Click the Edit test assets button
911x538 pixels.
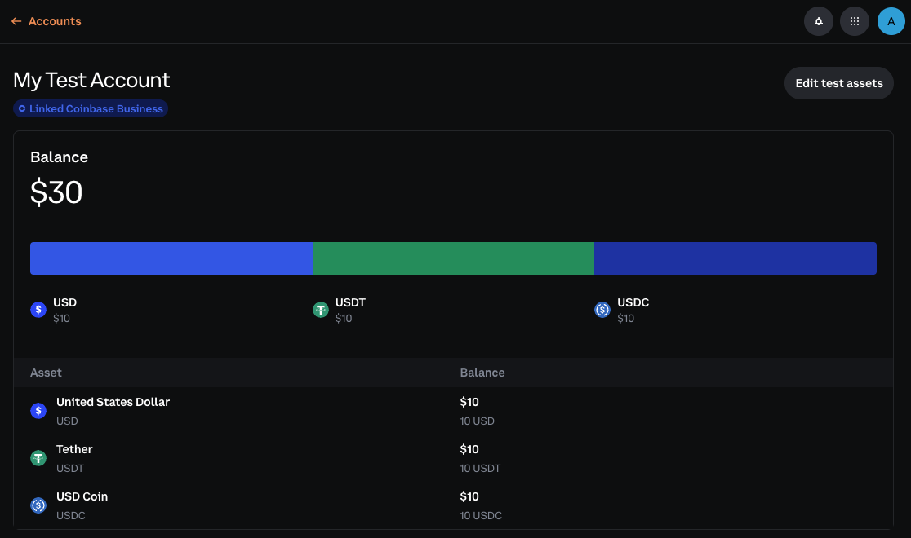click(838, 82)
